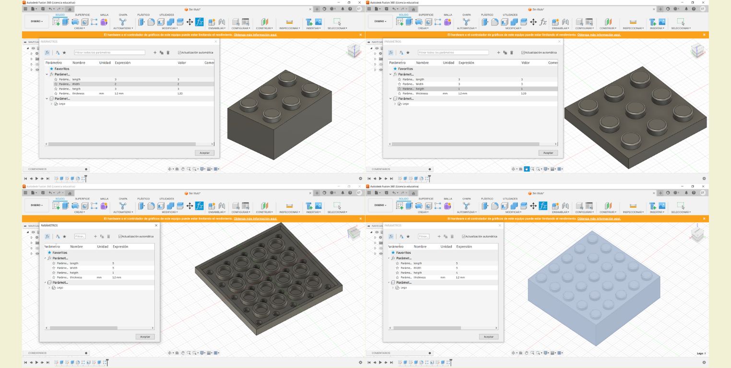Select Move/Copy arrows tool in top-left window
Image resolution: width=731 pixels, height=368 pixels.
tap(189, 22)
